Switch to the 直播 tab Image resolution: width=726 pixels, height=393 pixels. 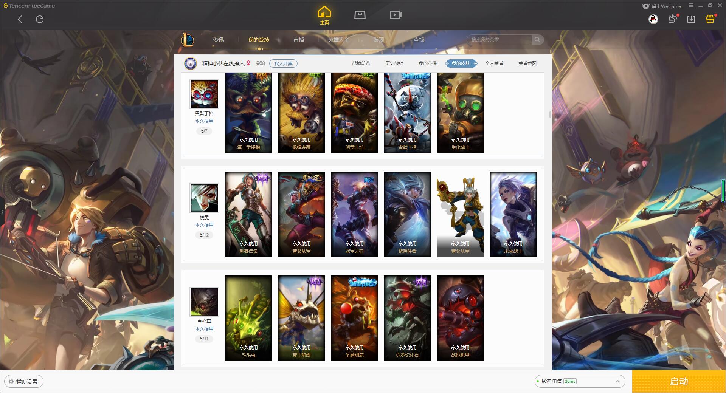tap(299, 40)
